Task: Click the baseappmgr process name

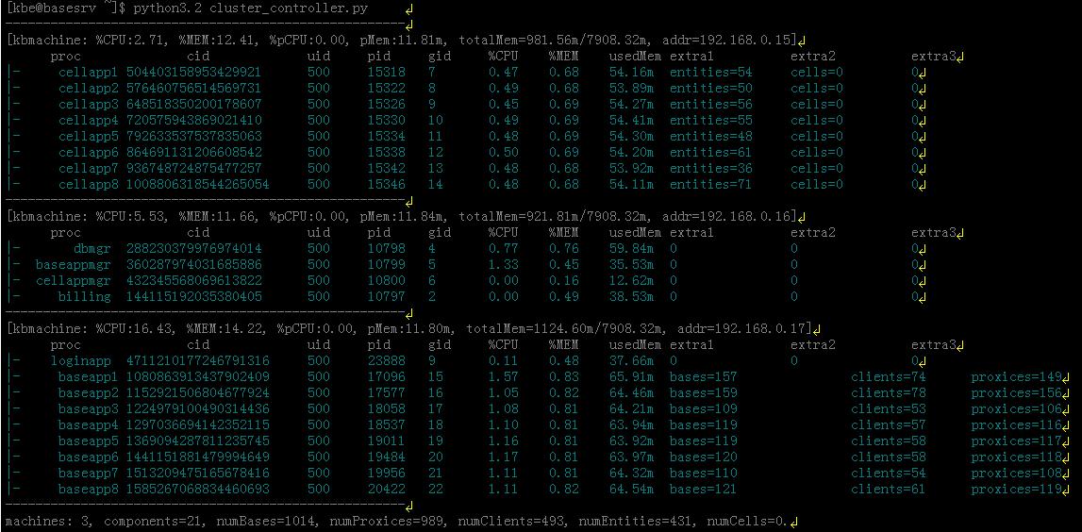Action: point(73,265)
